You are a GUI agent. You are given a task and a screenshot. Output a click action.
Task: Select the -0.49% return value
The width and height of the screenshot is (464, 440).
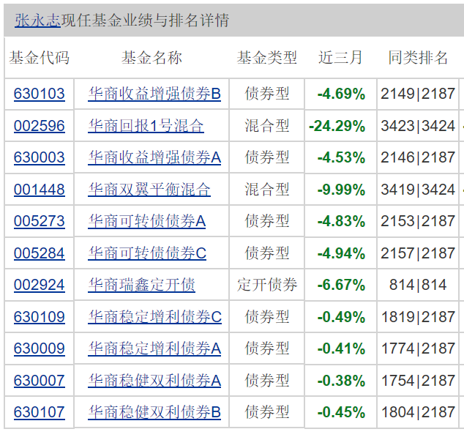(x=341, y=317)
